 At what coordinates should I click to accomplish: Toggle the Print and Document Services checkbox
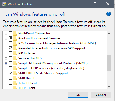[11, 38]
